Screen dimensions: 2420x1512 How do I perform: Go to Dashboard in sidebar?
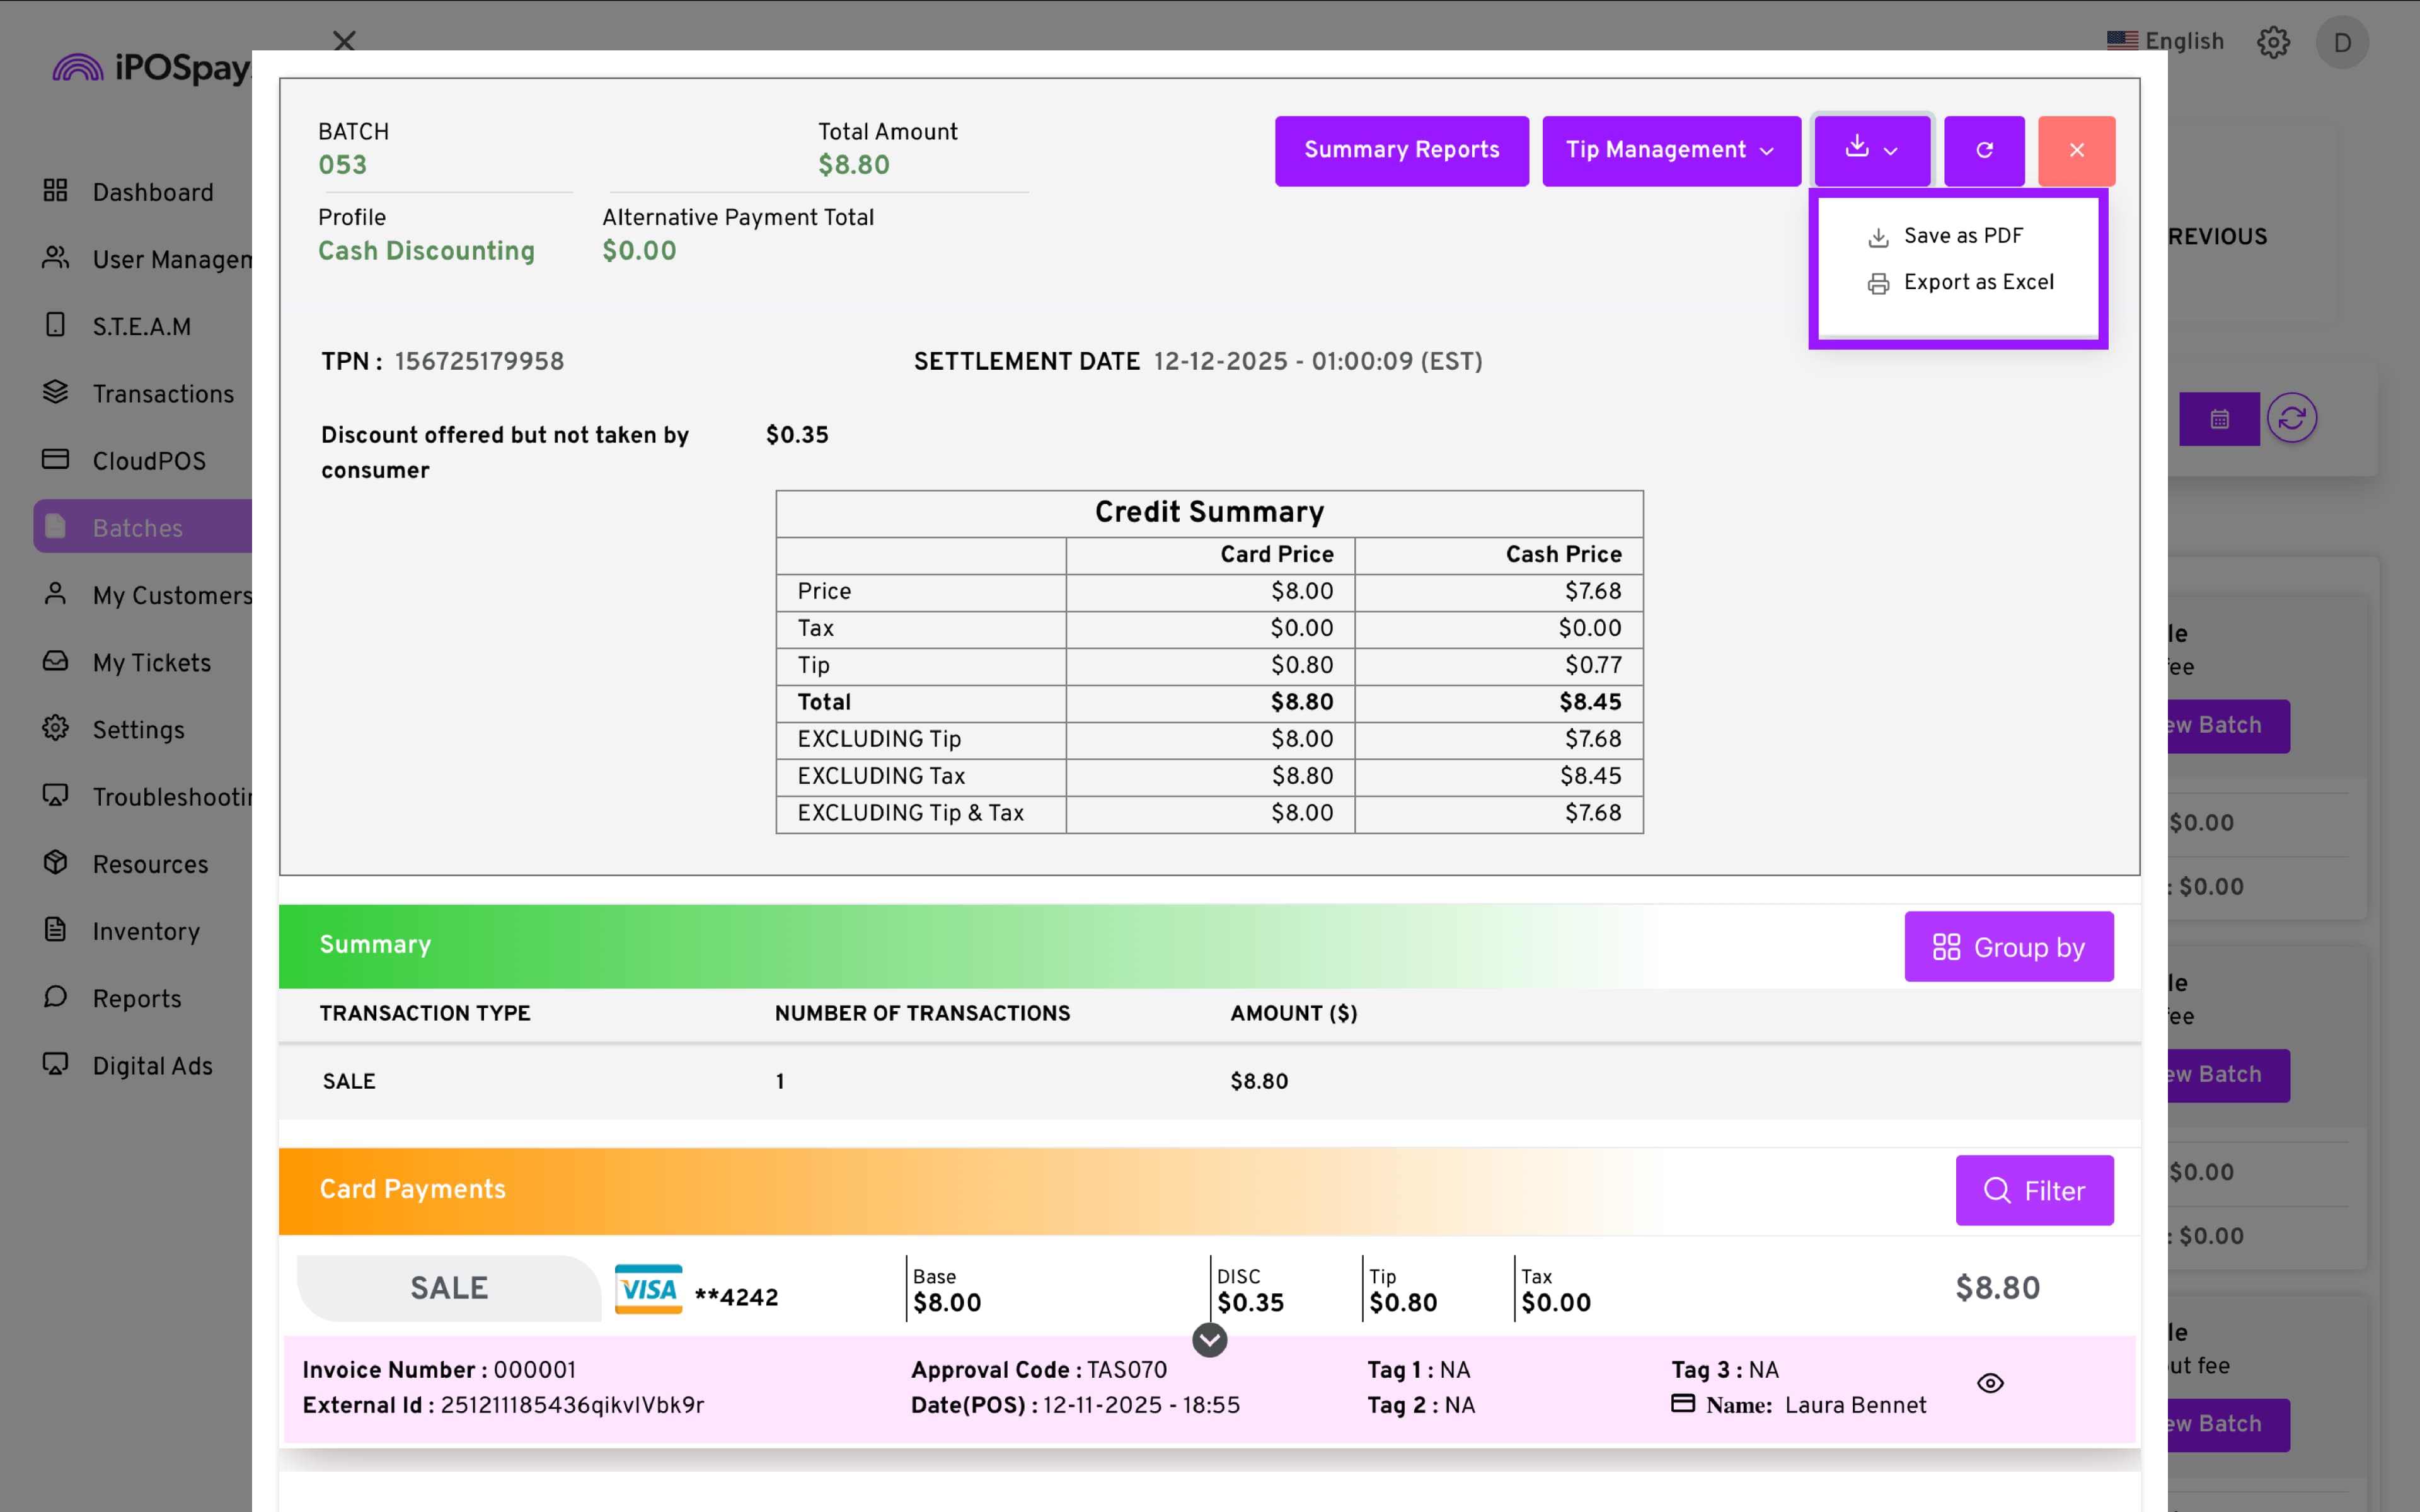(x=152, y=192)
